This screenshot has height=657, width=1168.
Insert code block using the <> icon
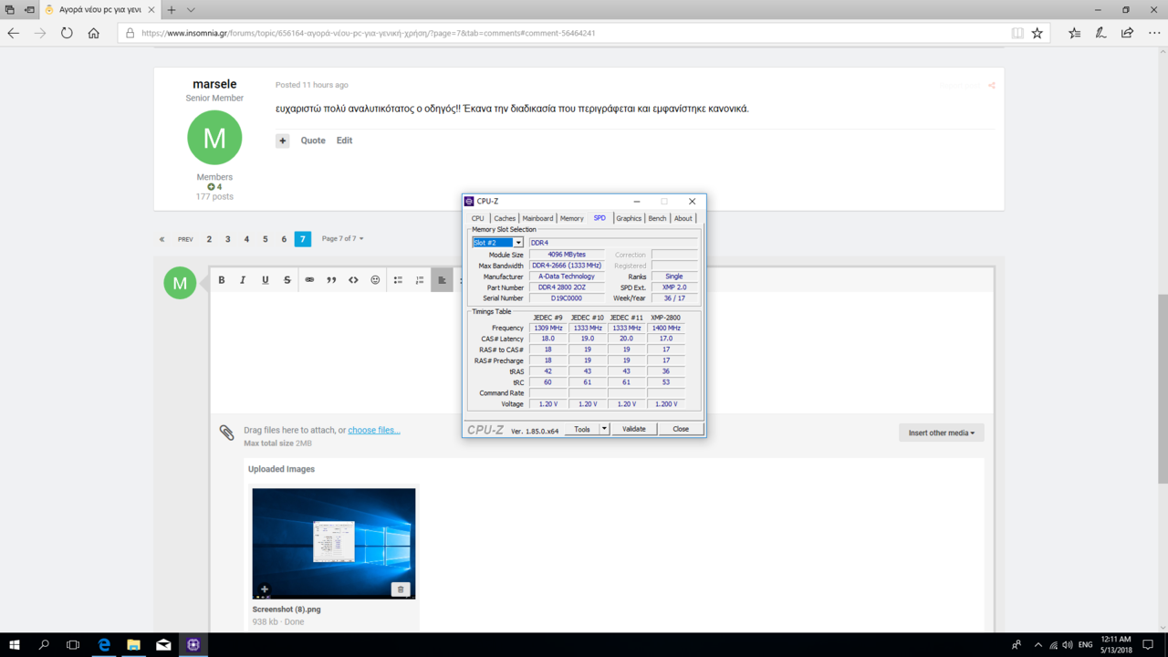click(353, 280)
